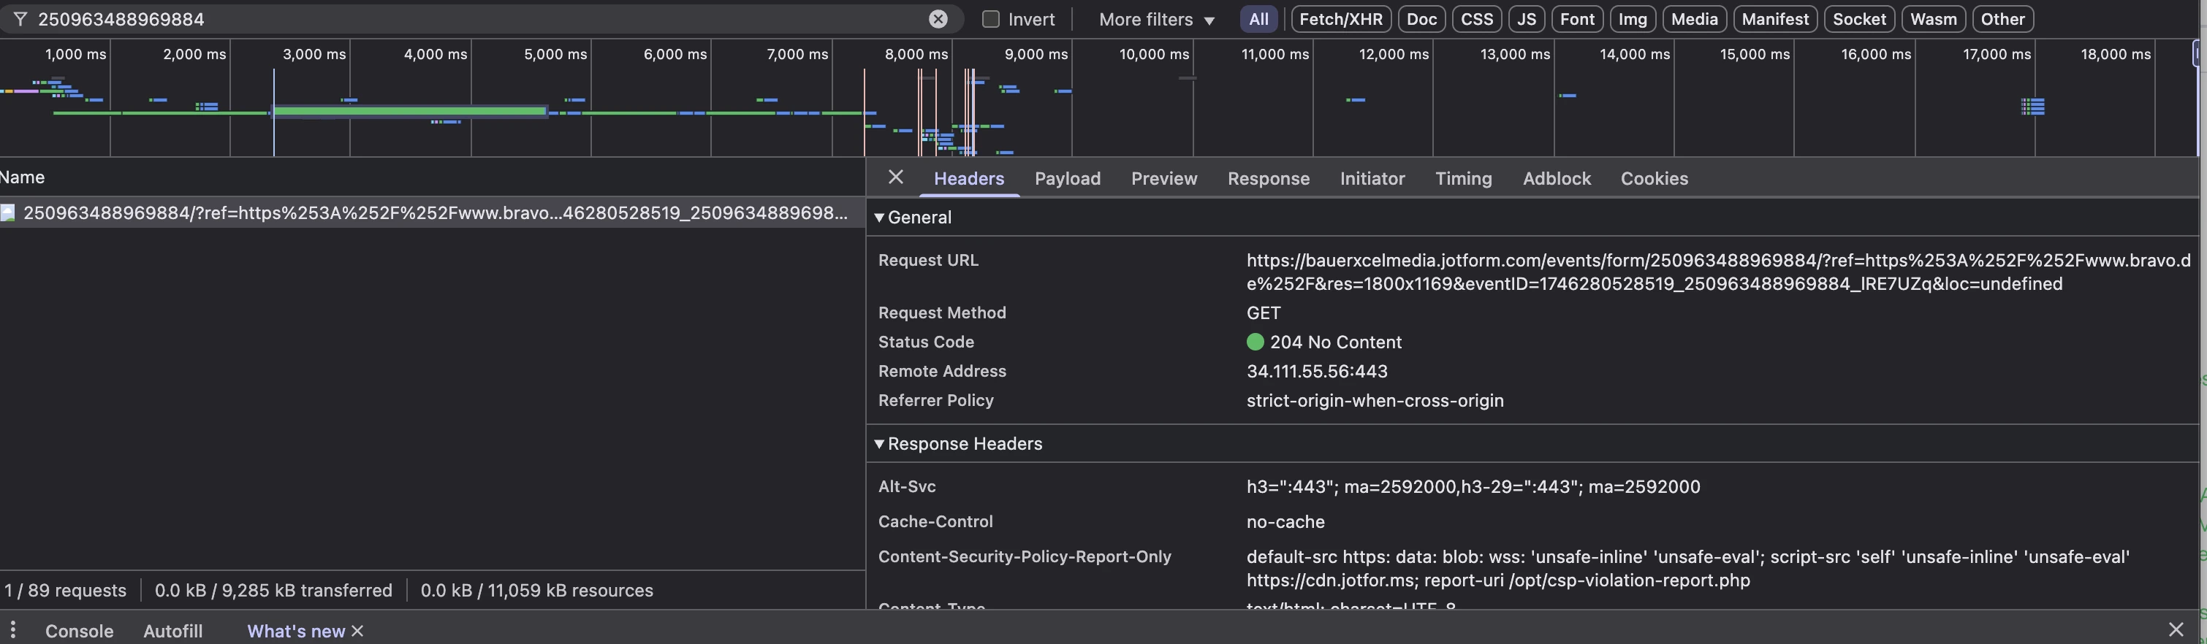This screenshot has width=2207, height=644.
Task: Click the document icon of the request row
Action: click(8, 212)
